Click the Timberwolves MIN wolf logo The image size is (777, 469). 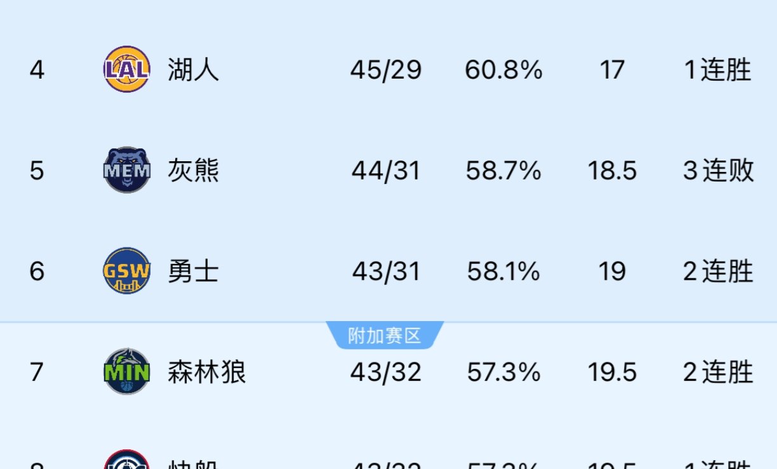click(x=126, y=373)
